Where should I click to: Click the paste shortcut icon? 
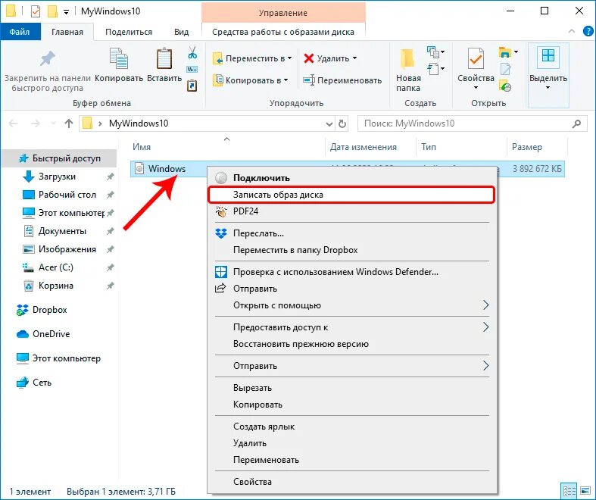pyautogui.click(x=192, y=86)
